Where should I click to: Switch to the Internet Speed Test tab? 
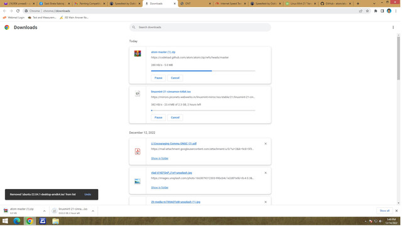[231, 4]
